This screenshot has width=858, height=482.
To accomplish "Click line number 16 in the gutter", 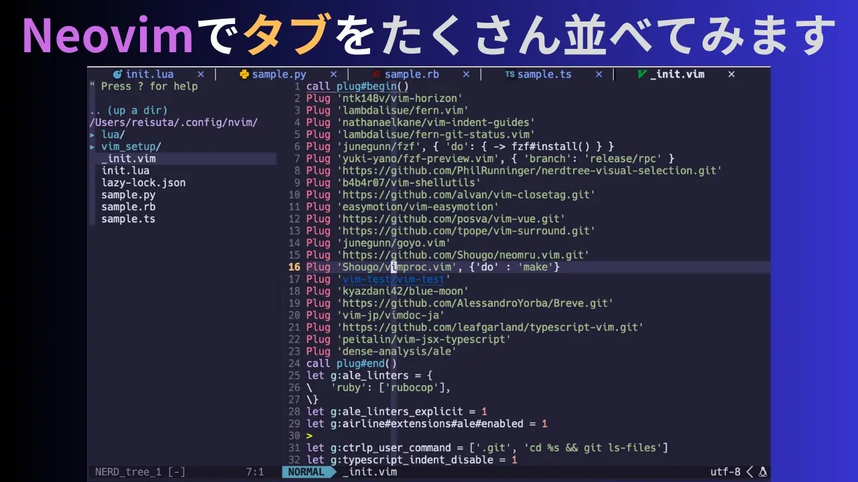I will [294, 267].
